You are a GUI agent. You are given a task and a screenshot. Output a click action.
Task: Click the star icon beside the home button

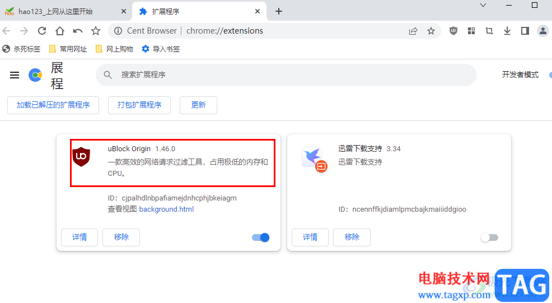pyautogui.click(x=96, y=31)
